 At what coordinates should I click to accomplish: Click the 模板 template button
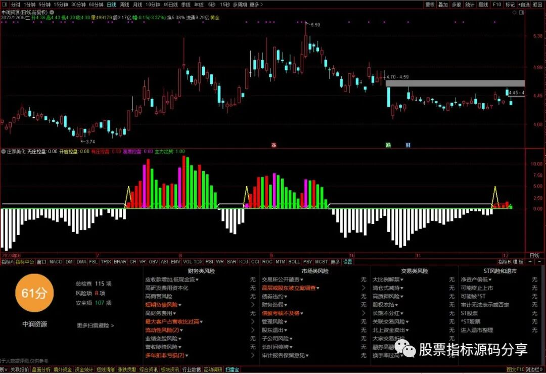[519, 262]
